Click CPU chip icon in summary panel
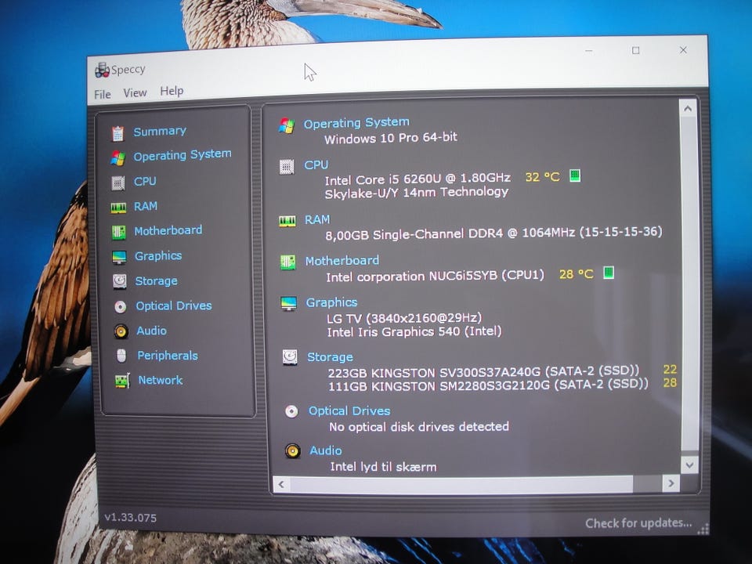Screen dimensions: 752x564 pyautogui.click(x=287, y=167)
